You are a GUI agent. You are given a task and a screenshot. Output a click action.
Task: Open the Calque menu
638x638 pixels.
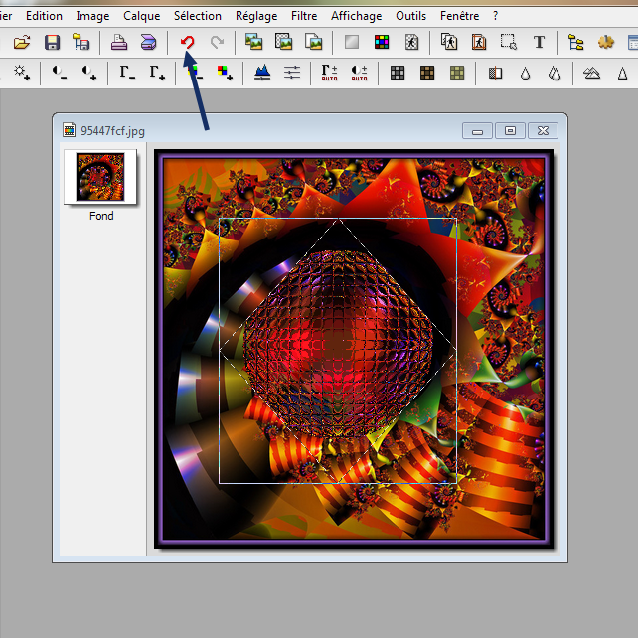click(x=141, y=16)
